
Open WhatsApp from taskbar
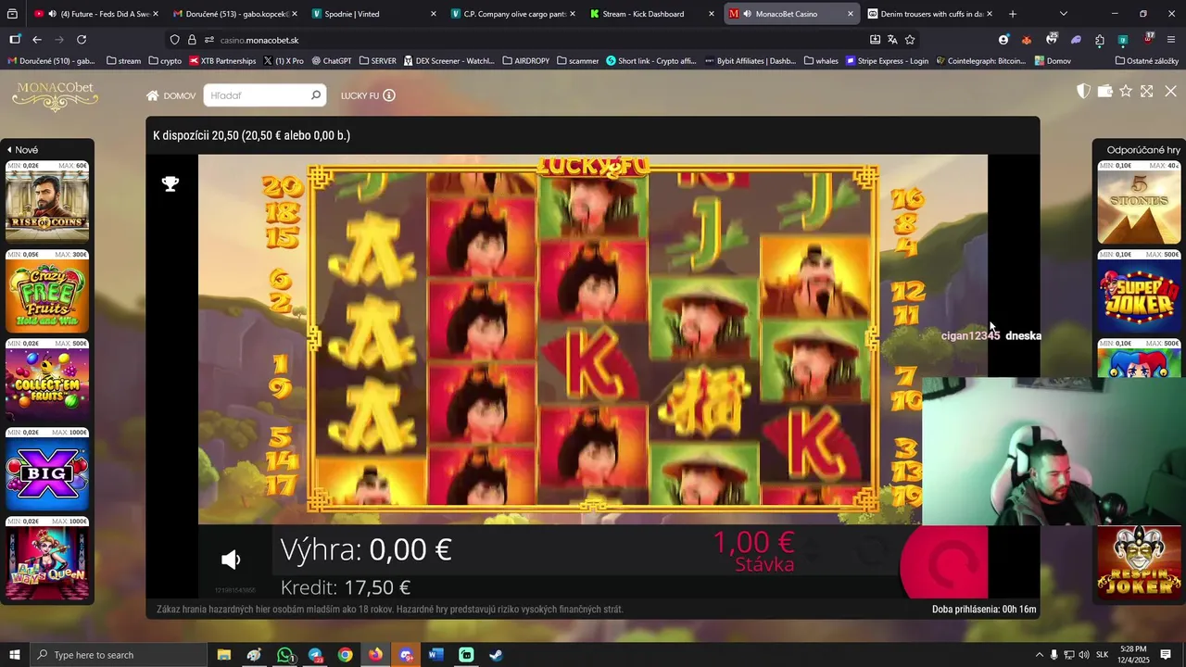tap(284, 655)
